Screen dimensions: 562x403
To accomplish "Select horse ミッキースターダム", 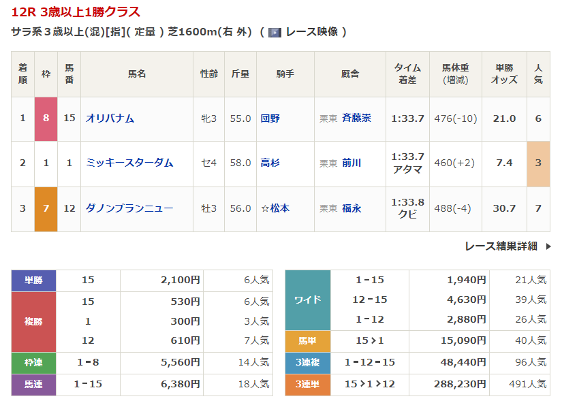I will [x=129, y=163].
